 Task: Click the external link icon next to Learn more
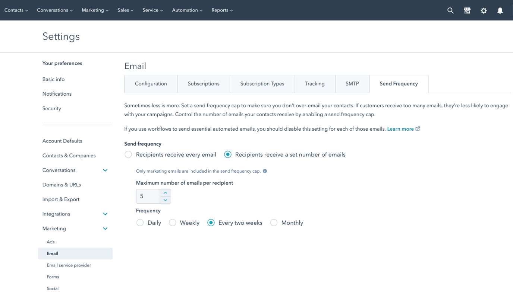(x=418, y=128)
